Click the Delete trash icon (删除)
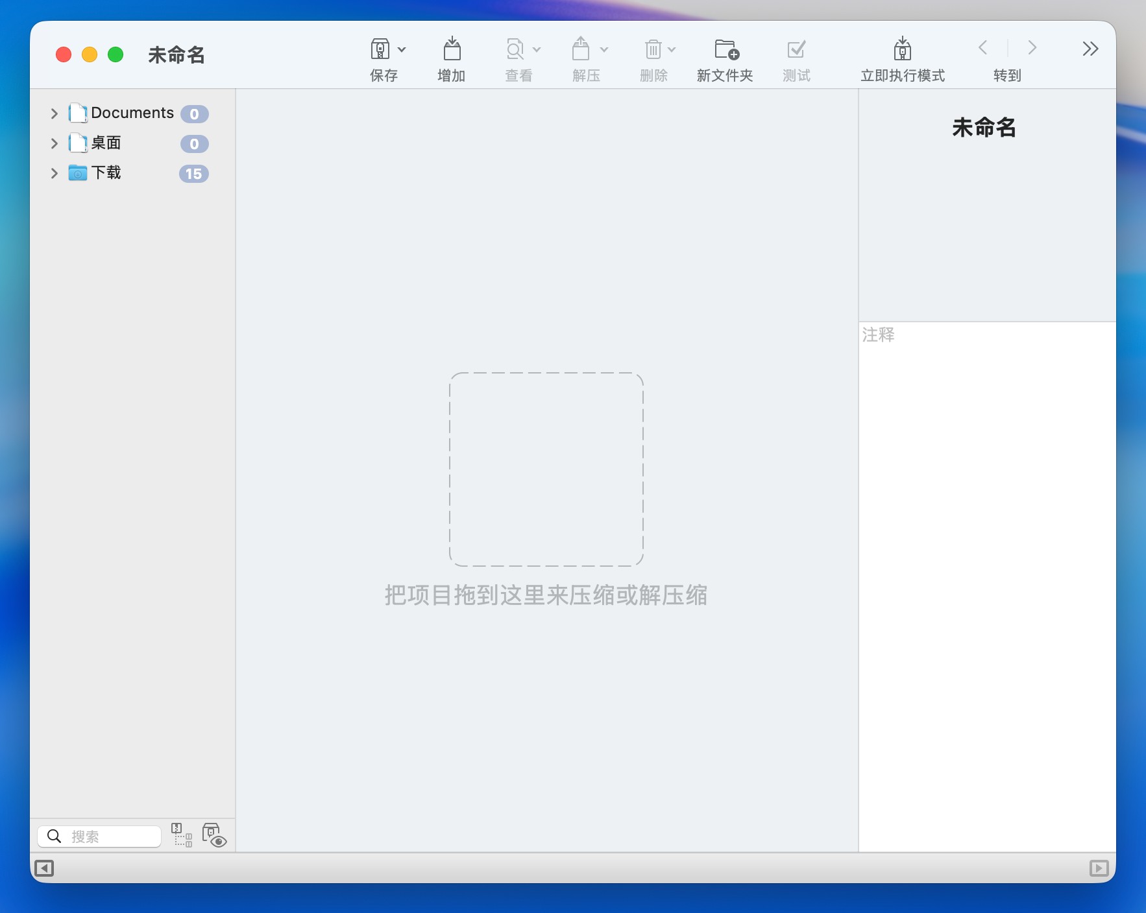The width and height of the screenshot is (1146, 913). click(x=653, y=49)
